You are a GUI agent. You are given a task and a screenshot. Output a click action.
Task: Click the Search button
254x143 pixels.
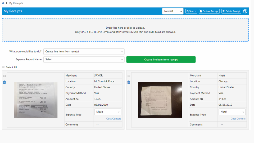tap(191, 11)
